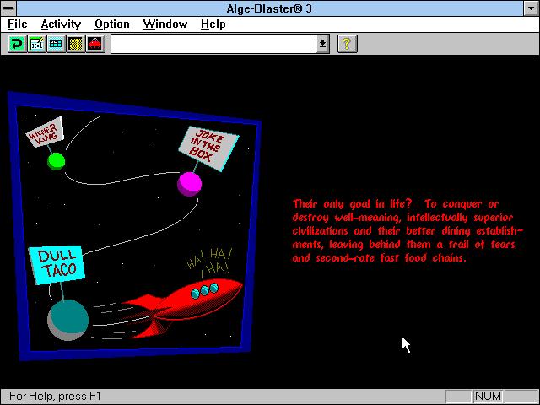540x405 pixels.
Task: Open the File menu
Action: 17,24
